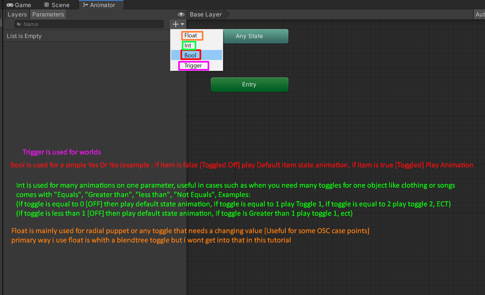Click the search magnifier icon

click(x=19, y=24)
